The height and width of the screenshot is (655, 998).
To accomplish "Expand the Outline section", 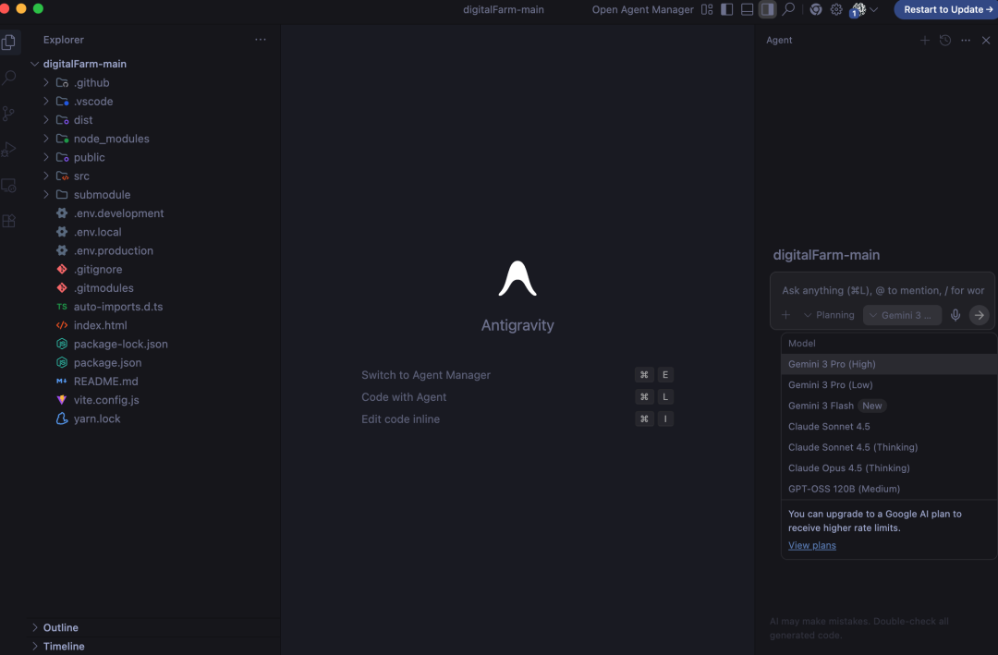I will pos(61,627).
